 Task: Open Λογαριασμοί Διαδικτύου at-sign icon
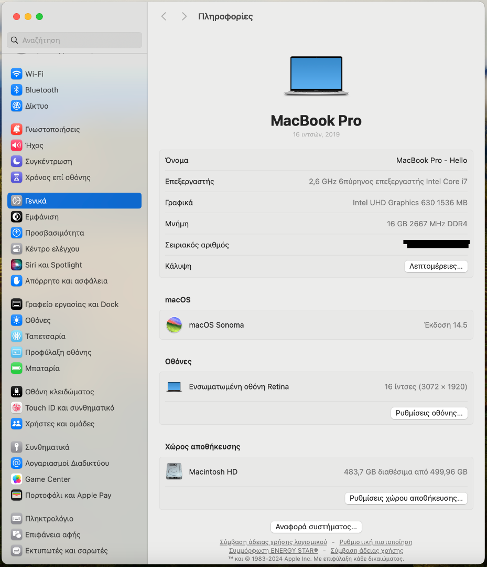tap(16, 463)
